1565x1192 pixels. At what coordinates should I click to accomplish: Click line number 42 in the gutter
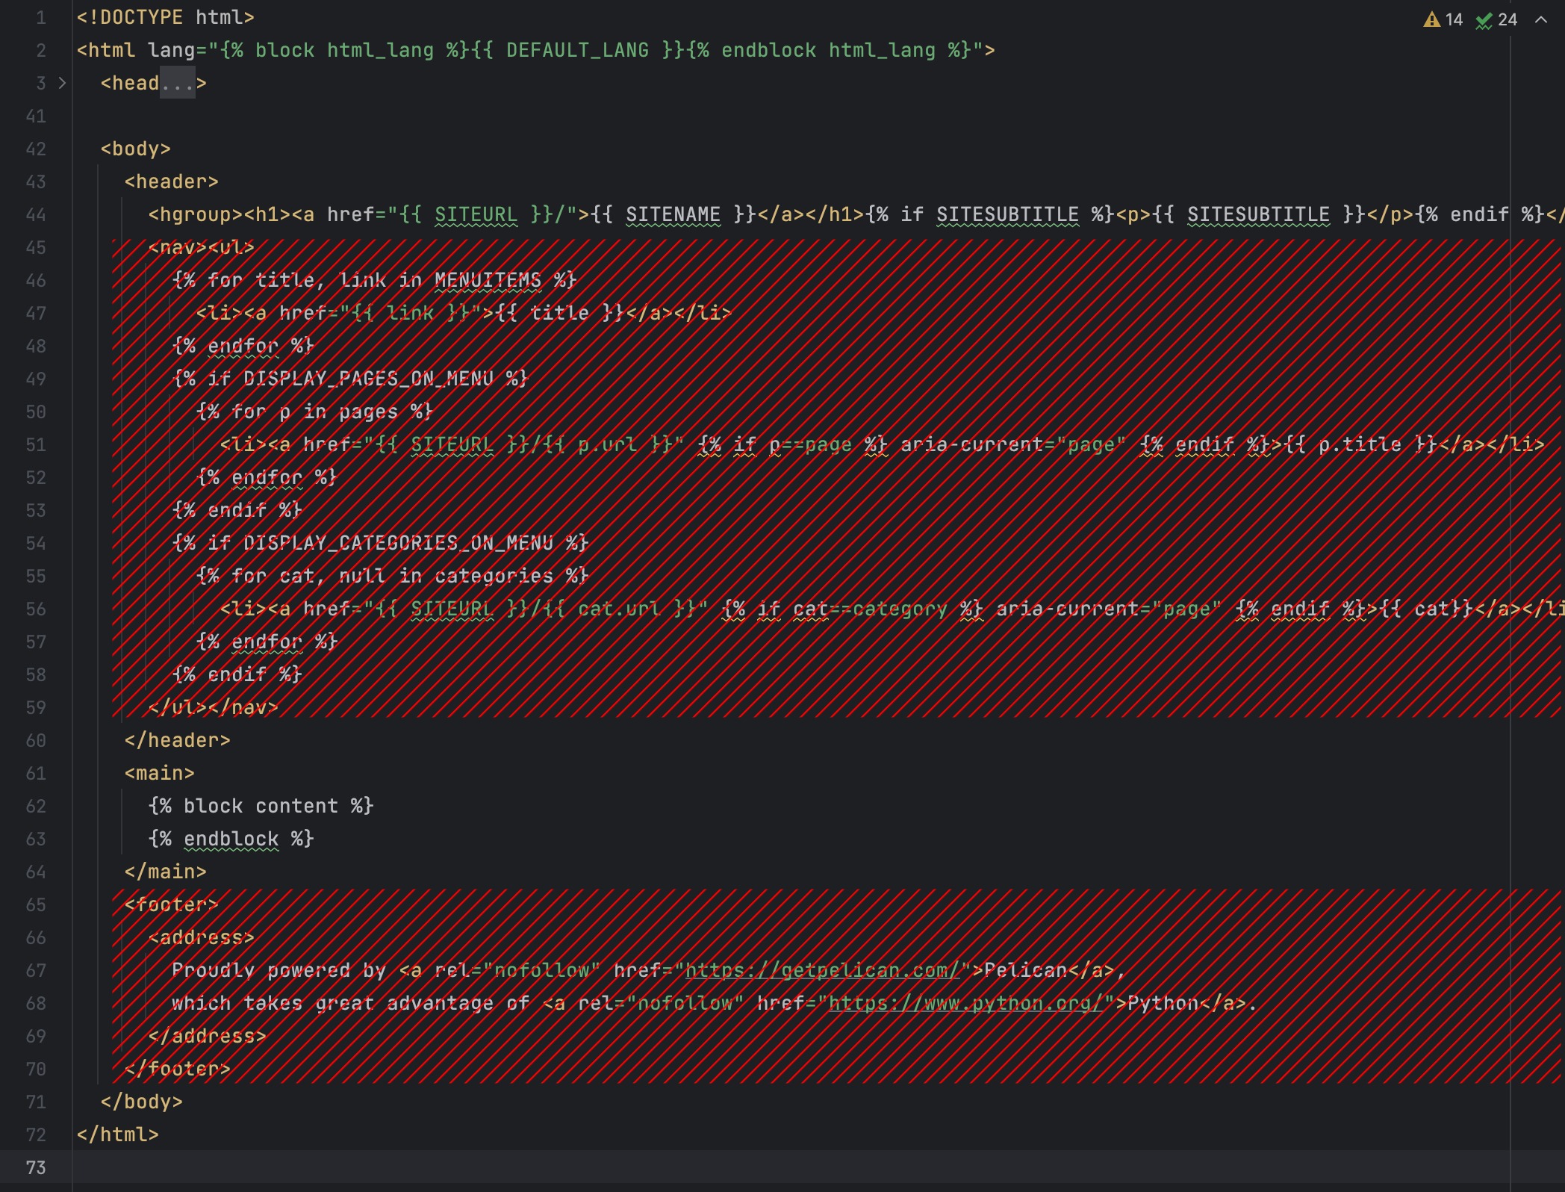click(x=36, y=149)
